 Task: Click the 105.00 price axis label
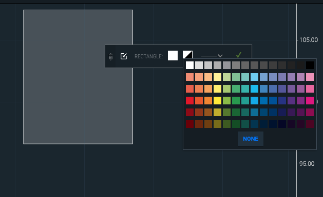click(x=309, y=40)
